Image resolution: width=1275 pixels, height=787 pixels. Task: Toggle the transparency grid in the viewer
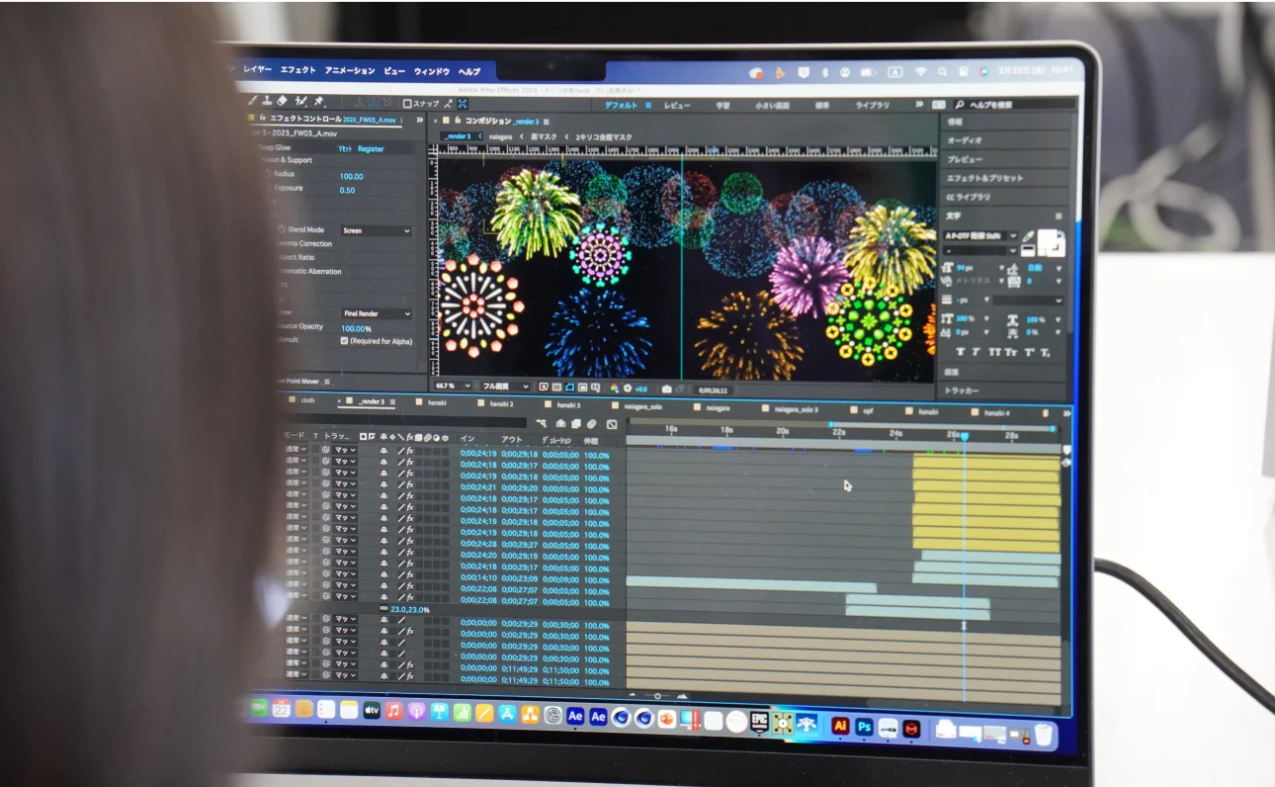(x=556, y=387)
